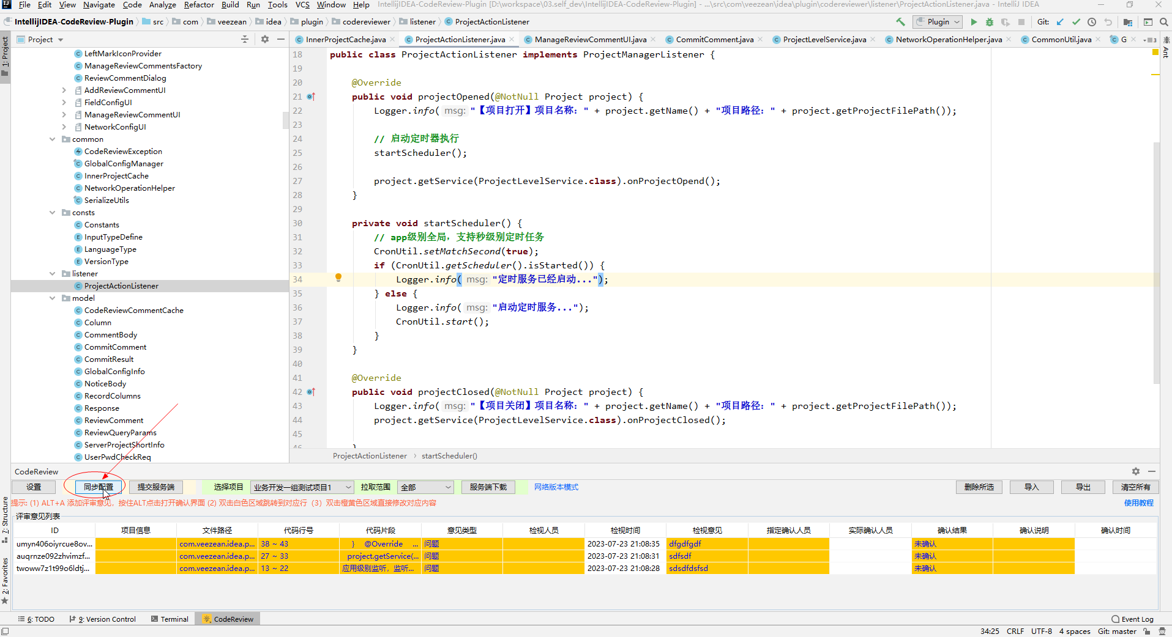The height and width of the screenshot is (637, 1172).
Task: Click the Git update project arrow
Action: click(x=1060, y=22)
